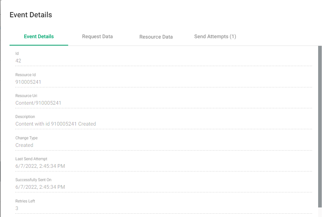Image resolution: width=324 pixels, height=217 pixels.
Task: Click the Resource Id value 910005241
Action: click(28, 82)
